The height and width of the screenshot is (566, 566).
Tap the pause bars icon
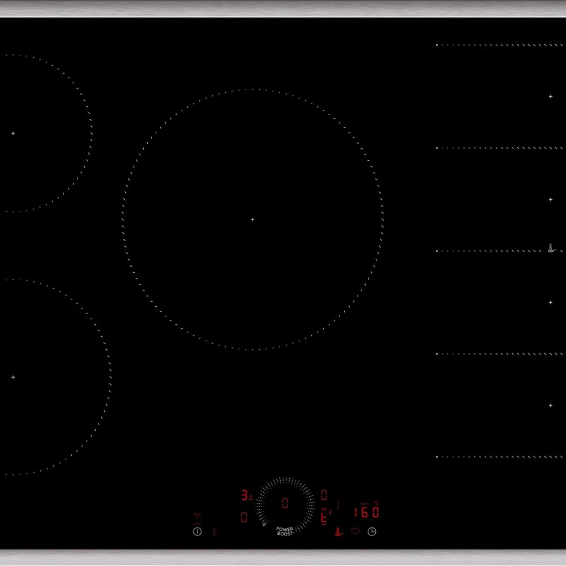point(215,531)
